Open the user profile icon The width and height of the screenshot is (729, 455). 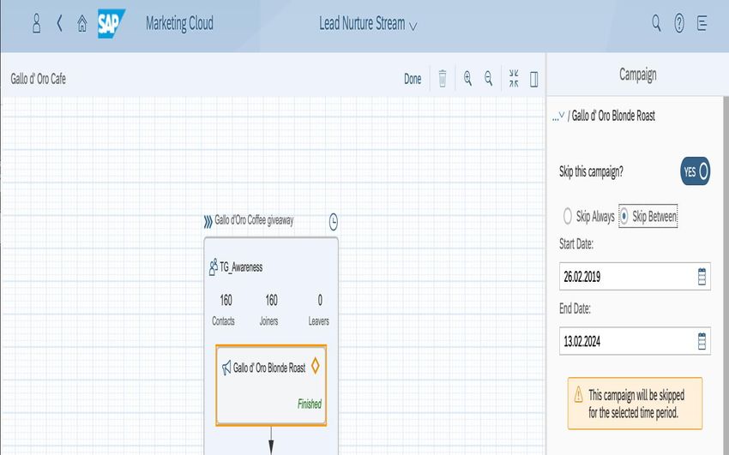coord(36,23)
